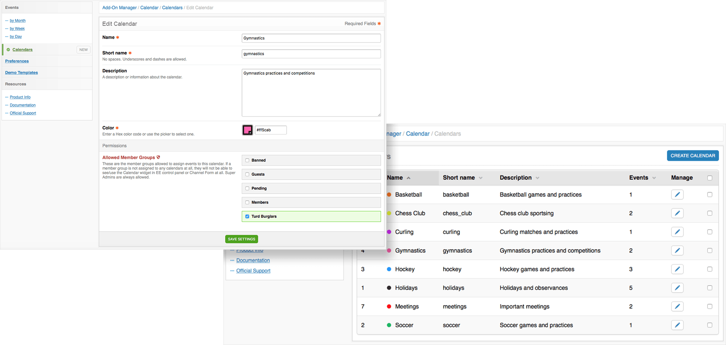The height and width of the screenshot is (345, 726).
Task: Click the Soccer row edit pencil icon
Action: coord(677,325)
